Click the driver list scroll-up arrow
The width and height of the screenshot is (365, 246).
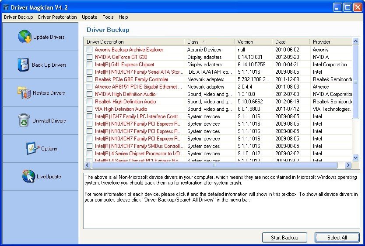[x=355, y=41]
